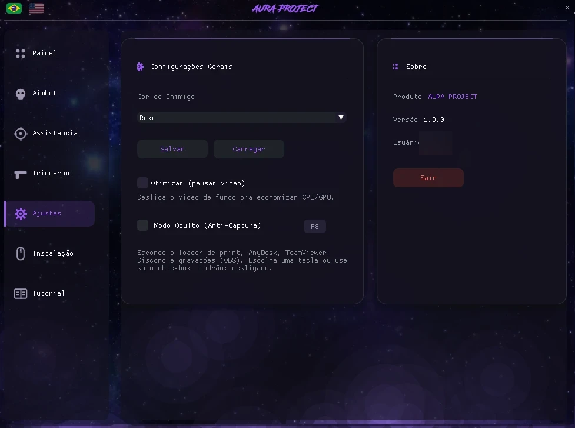Click the Sobre heading
The image size is (575, 428).
point(416,67)
